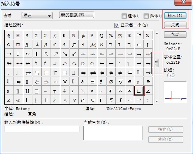
Task: Choose the contour integral ∮ symbol
Action: 120,100
